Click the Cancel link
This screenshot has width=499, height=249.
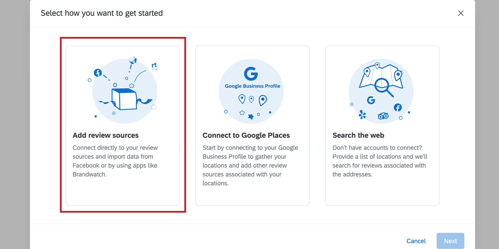[x=416, y=241]
